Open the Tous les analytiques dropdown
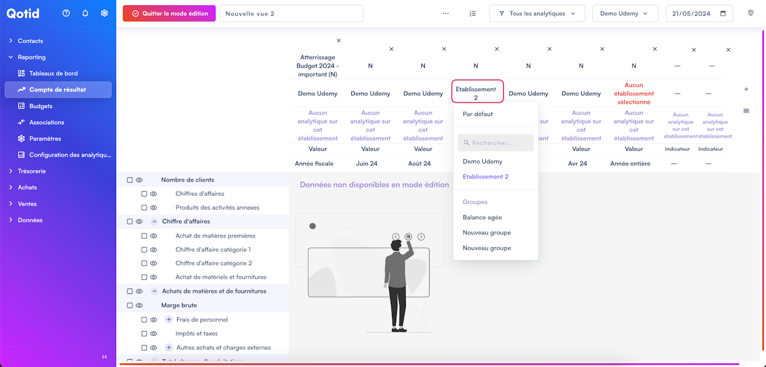 coord(537,13)
